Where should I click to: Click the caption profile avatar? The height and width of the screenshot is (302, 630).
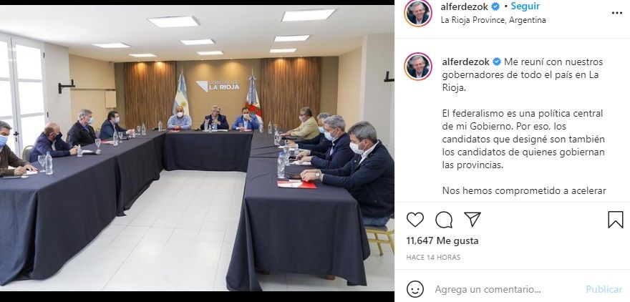[418, 67]
